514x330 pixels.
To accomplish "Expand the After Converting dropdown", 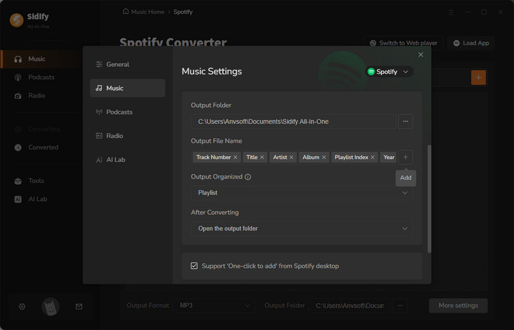I will point(301,229).
